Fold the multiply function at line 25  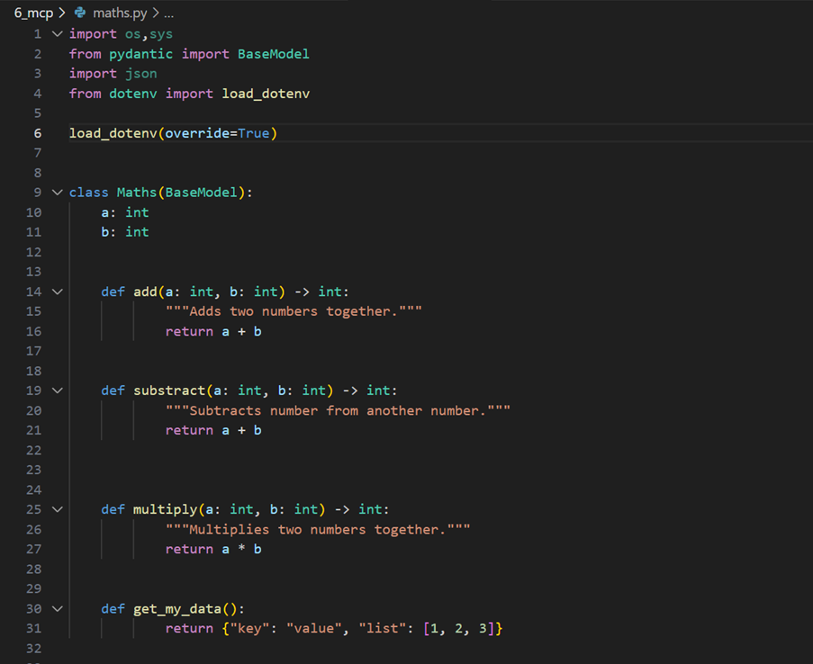click(58, 509)
